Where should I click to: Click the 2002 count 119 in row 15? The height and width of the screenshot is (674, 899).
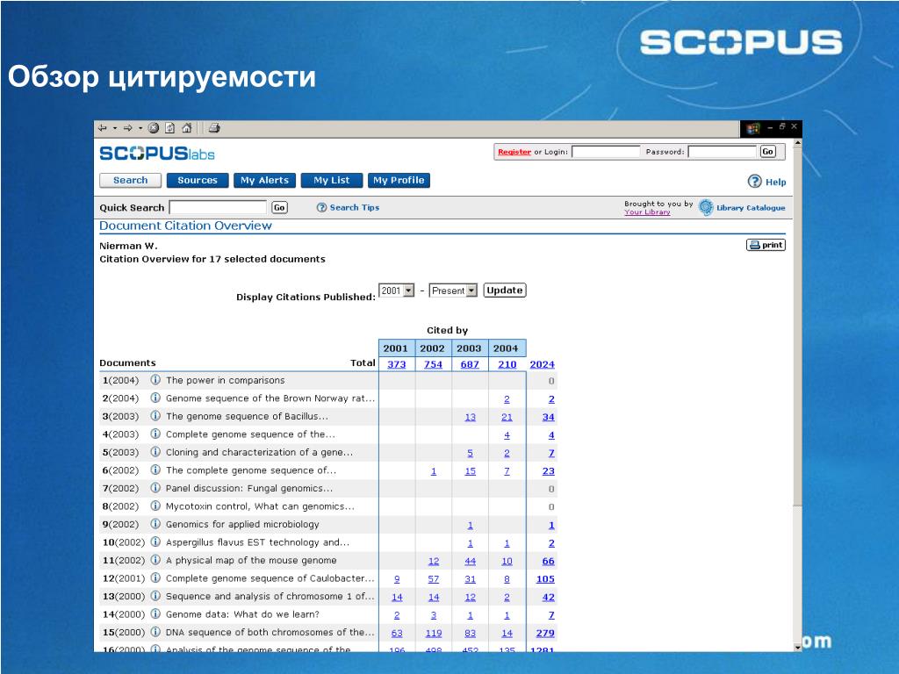(x=434, y=633)
